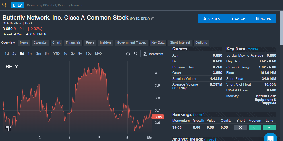Open the Options tab

[x=201, y=43]
